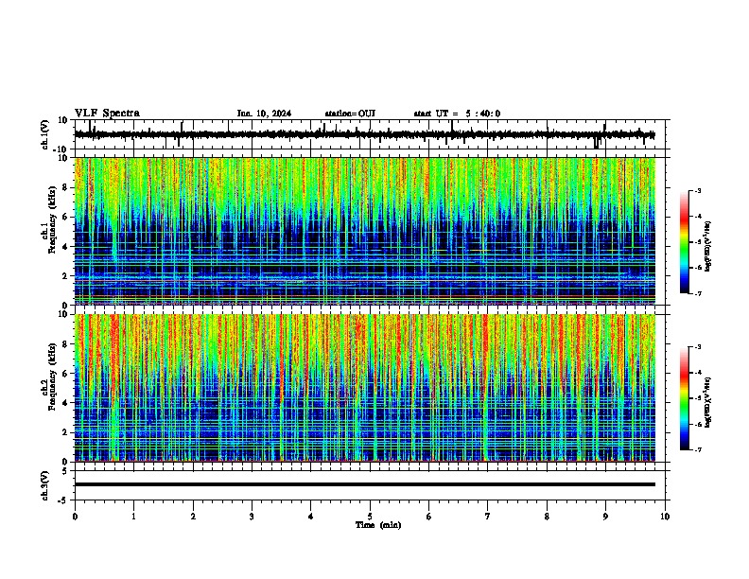This screenshot has width=749, height=579.
Task: Click the "-3" label on ch.1 color scale
Action: tap(697, 190)
